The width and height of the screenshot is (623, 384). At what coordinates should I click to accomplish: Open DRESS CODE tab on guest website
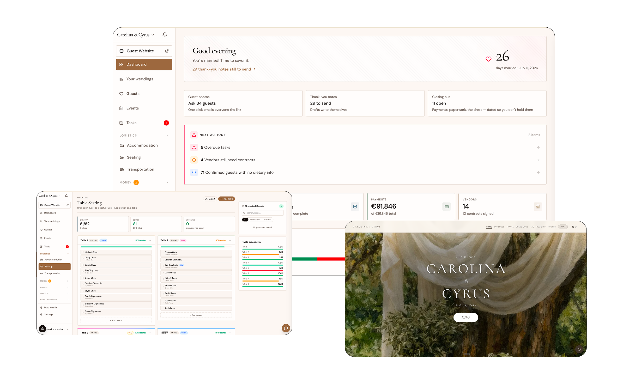(522, 227)
